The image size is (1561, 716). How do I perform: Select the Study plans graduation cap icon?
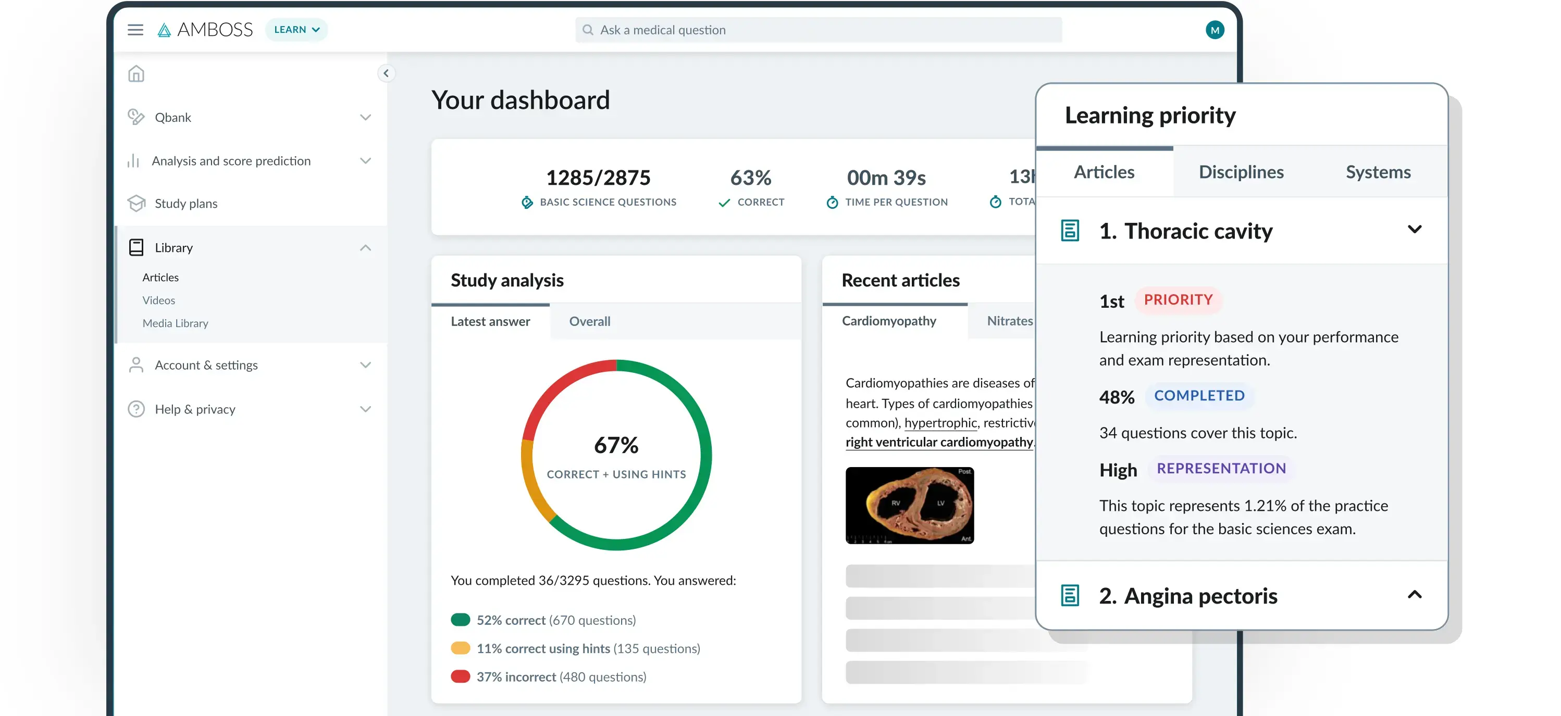[136, 204]
